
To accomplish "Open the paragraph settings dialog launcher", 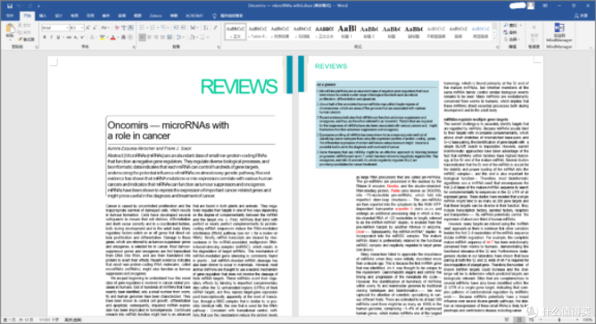I will tap(219, 47).
